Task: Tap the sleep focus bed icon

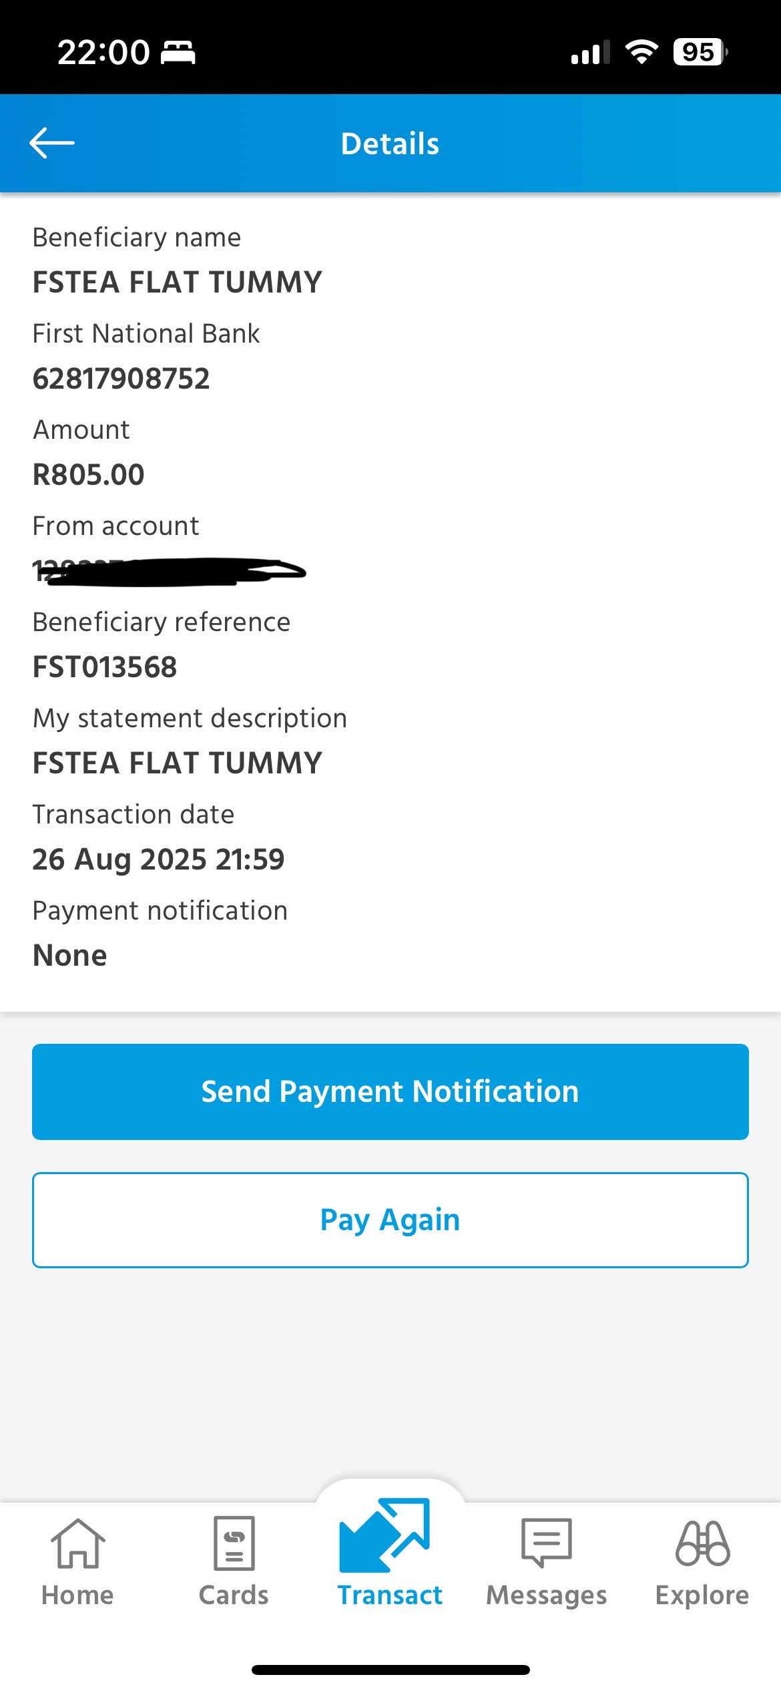Action: coord(179,52)
